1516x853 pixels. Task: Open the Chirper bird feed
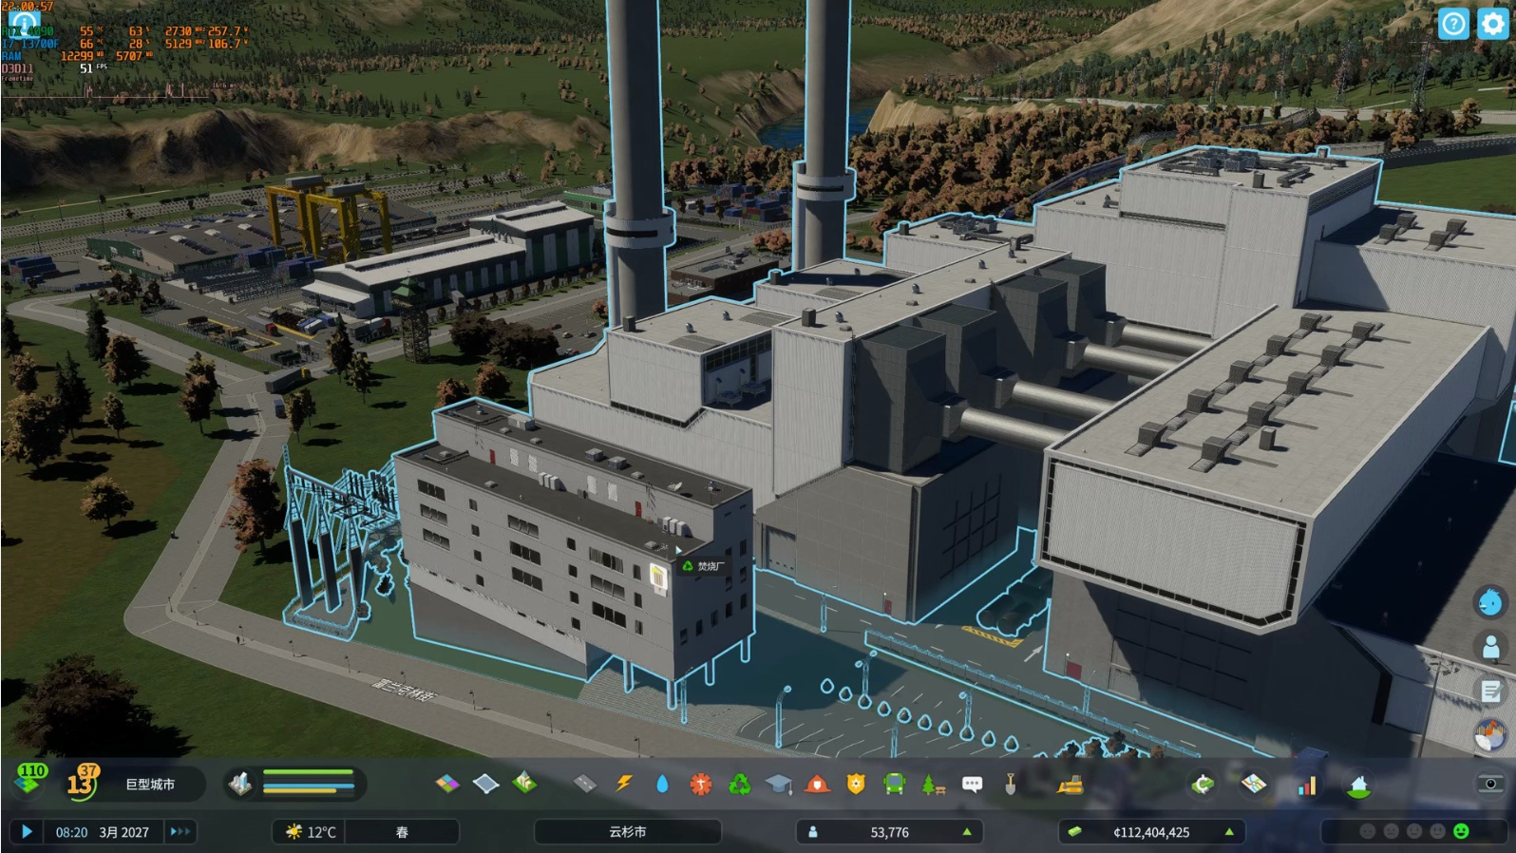(x=1490, y=601)
